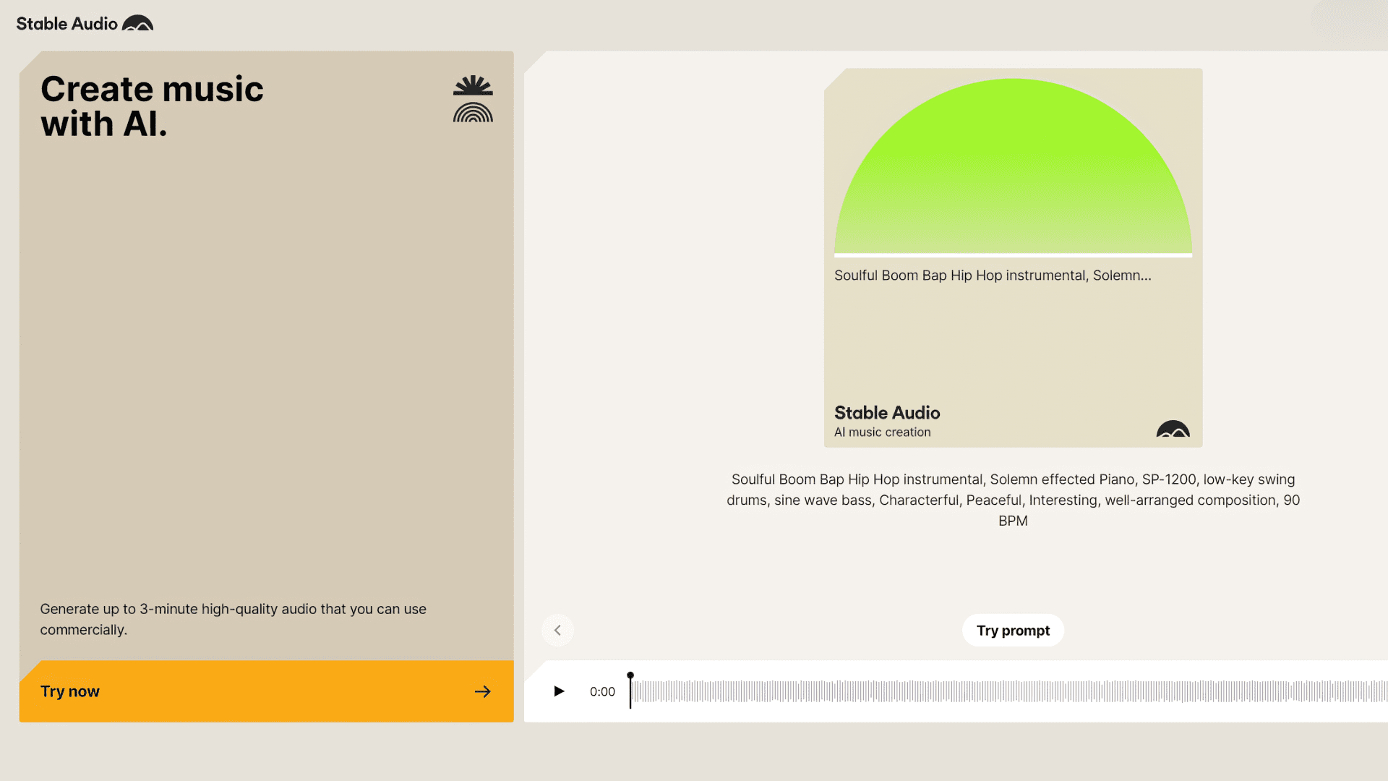The image size is (1388, 781).
Task: Click the Try prompt button
Action: click(1013, 630)
